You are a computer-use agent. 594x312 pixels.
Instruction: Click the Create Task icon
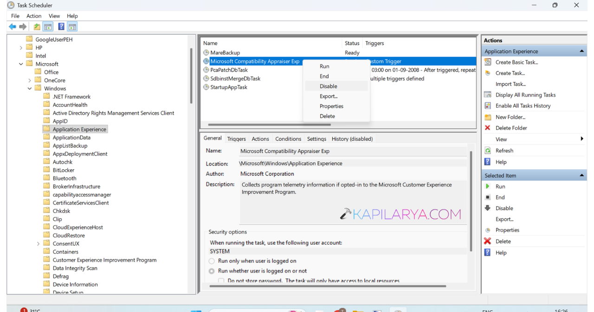488,73
